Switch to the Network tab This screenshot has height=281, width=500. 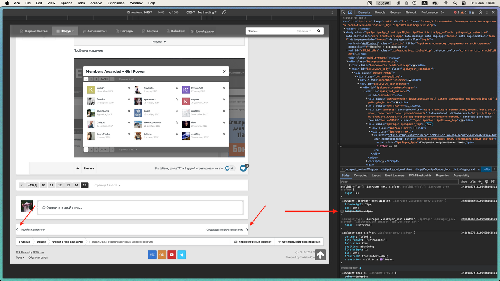tap(411, 12)
